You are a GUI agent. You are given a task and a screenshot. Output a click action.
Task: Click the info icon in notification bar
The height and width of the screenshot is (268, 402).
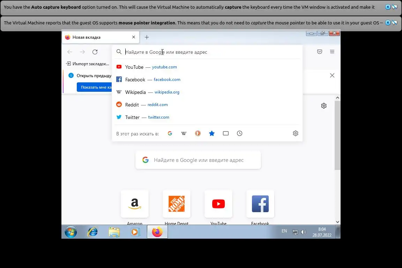[71, 75]
